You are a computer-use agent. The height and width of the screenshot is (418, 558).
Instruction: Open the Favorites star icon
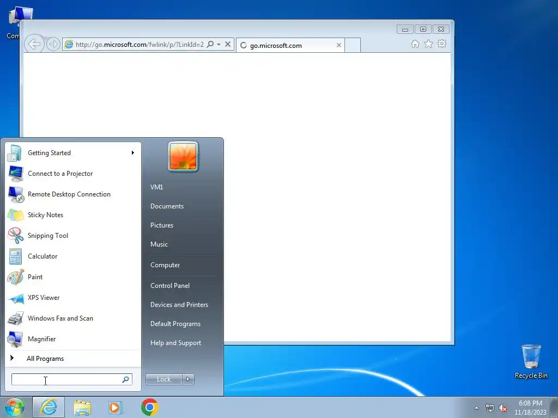(x=428, y=44)
